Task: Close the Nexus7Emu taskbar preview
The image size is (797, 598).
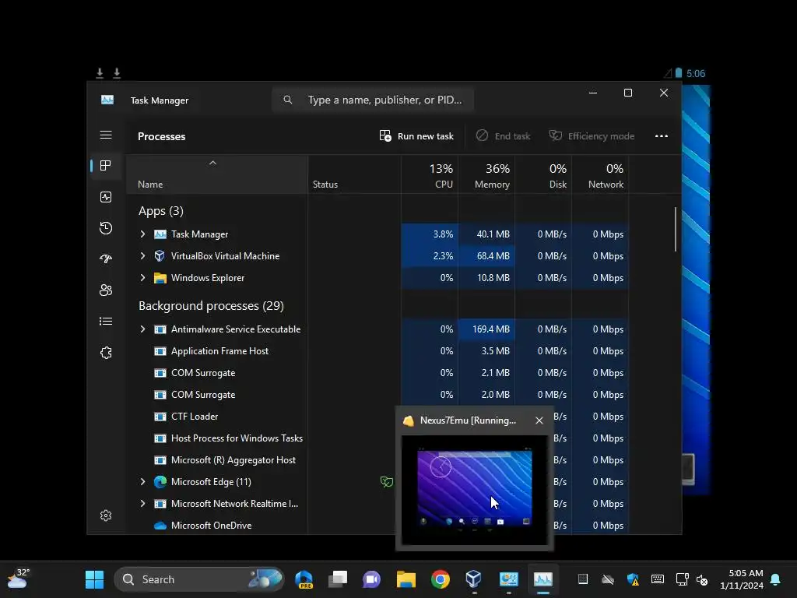Action: [539, 420]
